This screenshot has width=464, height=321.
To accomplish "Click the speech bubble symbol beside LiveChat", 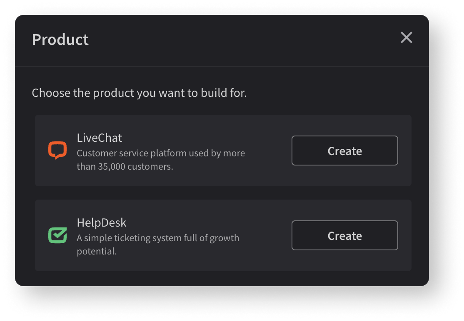I will 57,151.
